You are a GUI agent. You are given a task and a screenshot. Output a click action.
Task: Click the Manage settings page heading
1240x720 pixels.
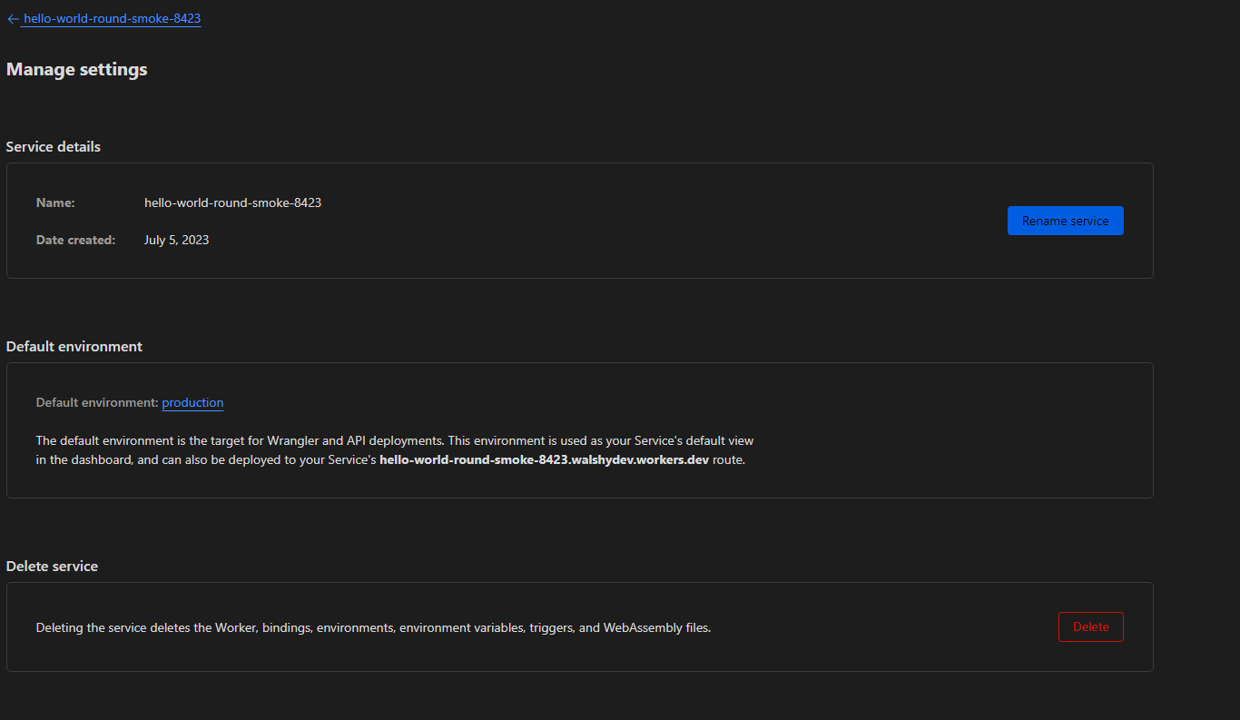click(x=76, y=69)
